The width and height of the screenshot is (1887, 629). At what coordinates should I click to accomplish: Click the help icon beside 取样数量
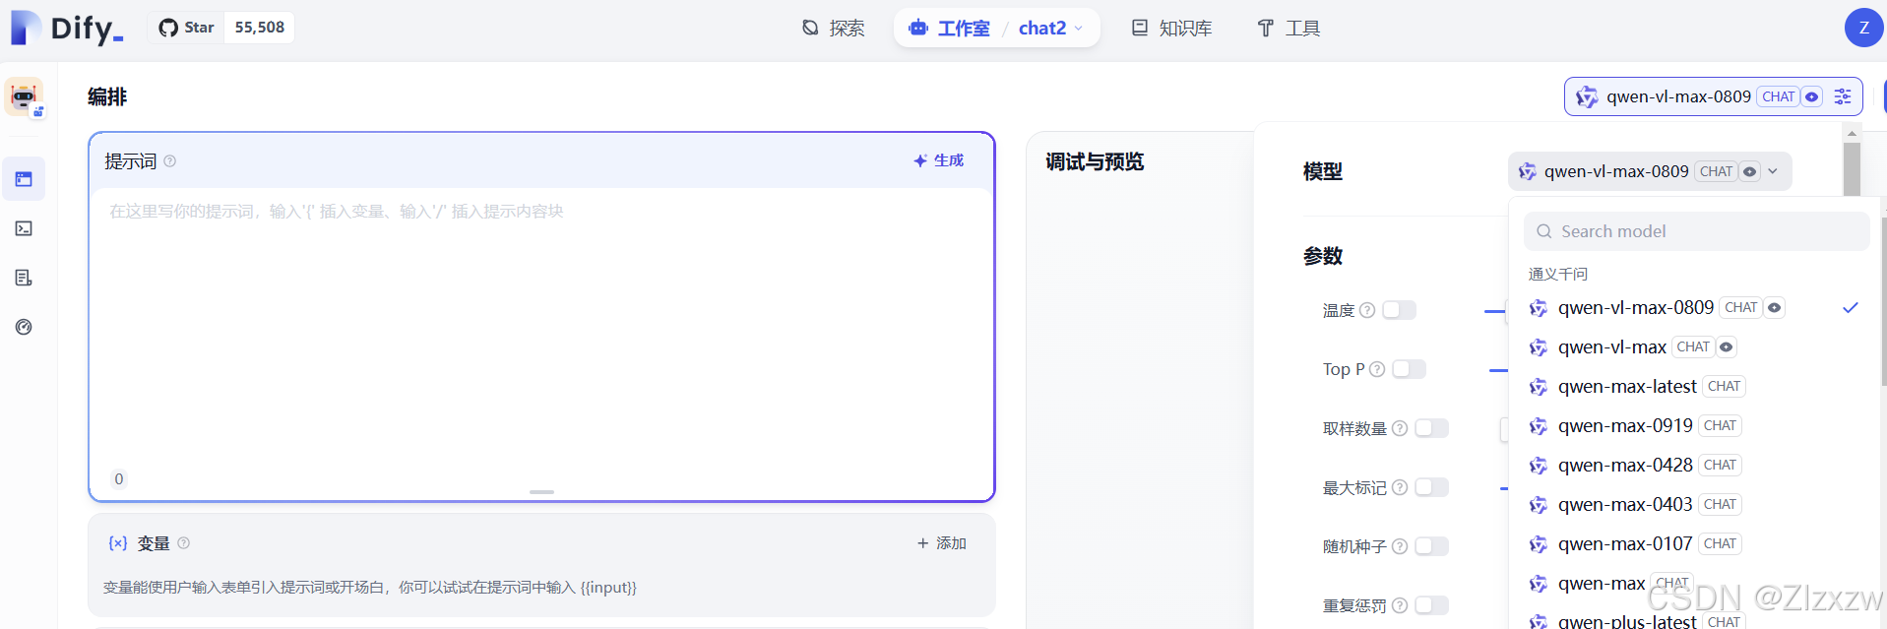point(1400,428)
